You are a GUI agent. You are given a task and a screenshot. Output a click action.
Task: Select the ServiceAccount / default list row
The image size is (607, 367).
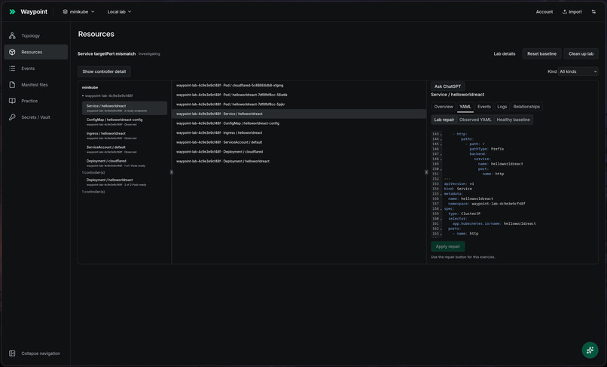coord(299,142)
